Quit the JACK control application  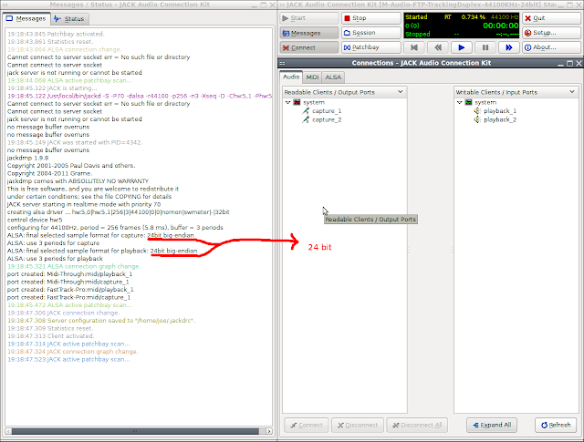point(551,18)
